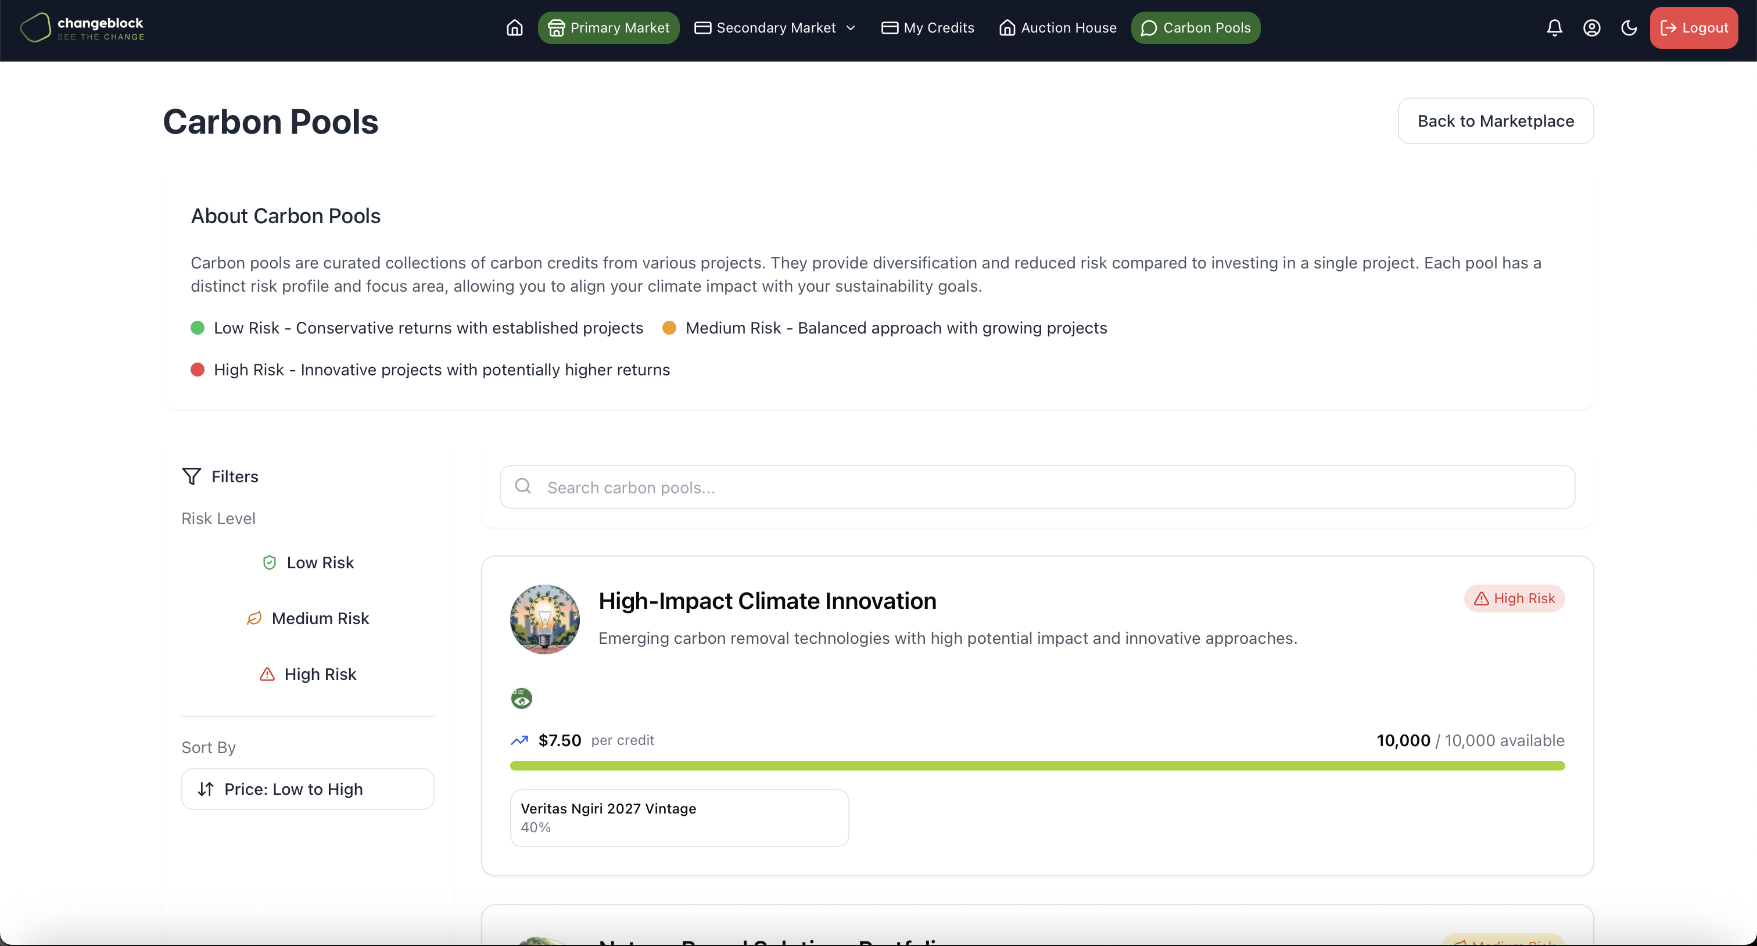Filter by Low Risk
Screen dimensions: 1757x946
pos(307,562)
